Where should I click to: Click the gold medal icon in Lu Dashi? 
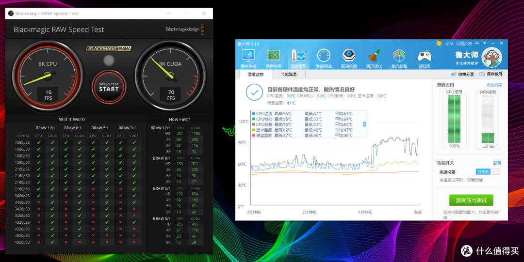click(439, 43)
